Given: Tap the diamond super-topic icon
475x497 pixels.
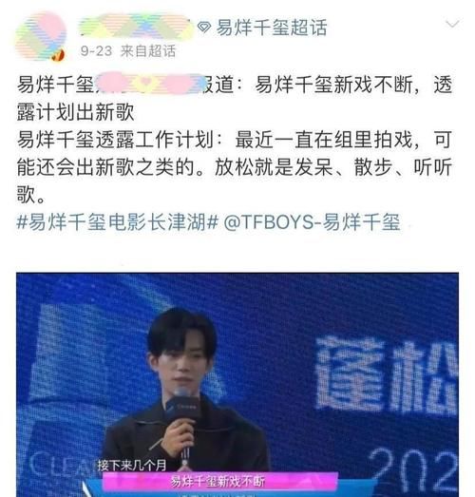Looking at the screenshot, I should tap(204, 28).
